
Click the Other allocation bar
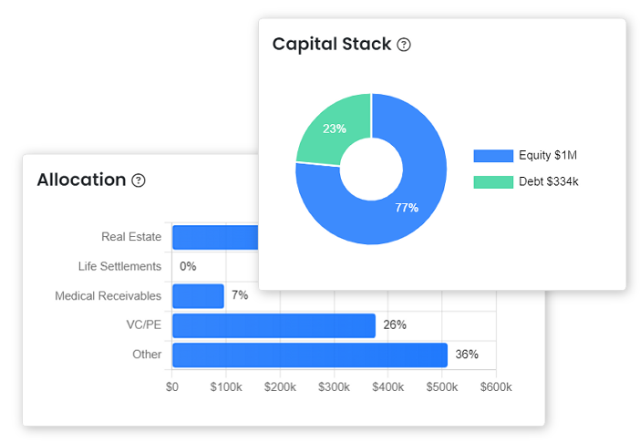pyautogui.click(x=310, y=355)
